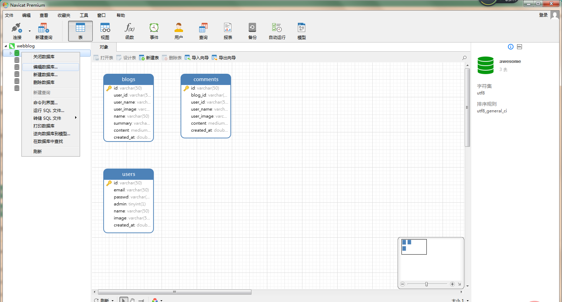
Task: Click the search magnifier icon
Action: [464, 58]
